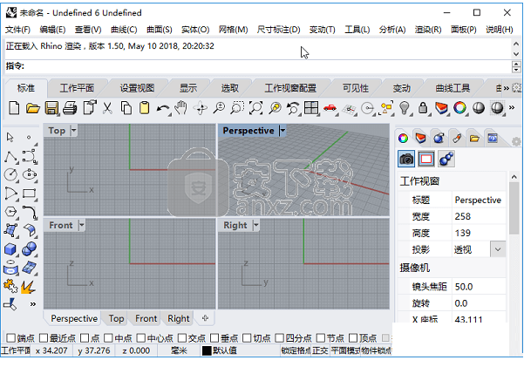524x367 pixels.
Task: Click the lock icon in toolbar
Action: [423, 108]
